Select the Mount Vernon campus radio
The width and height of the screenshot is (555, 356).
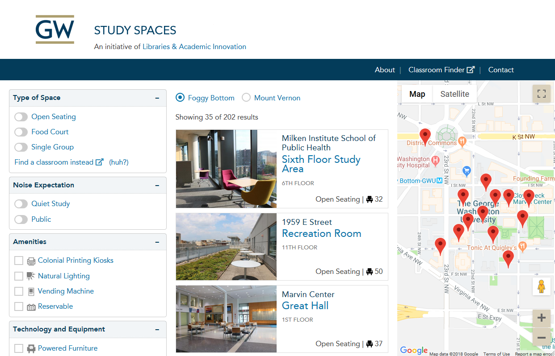click(x=246, y=97)
